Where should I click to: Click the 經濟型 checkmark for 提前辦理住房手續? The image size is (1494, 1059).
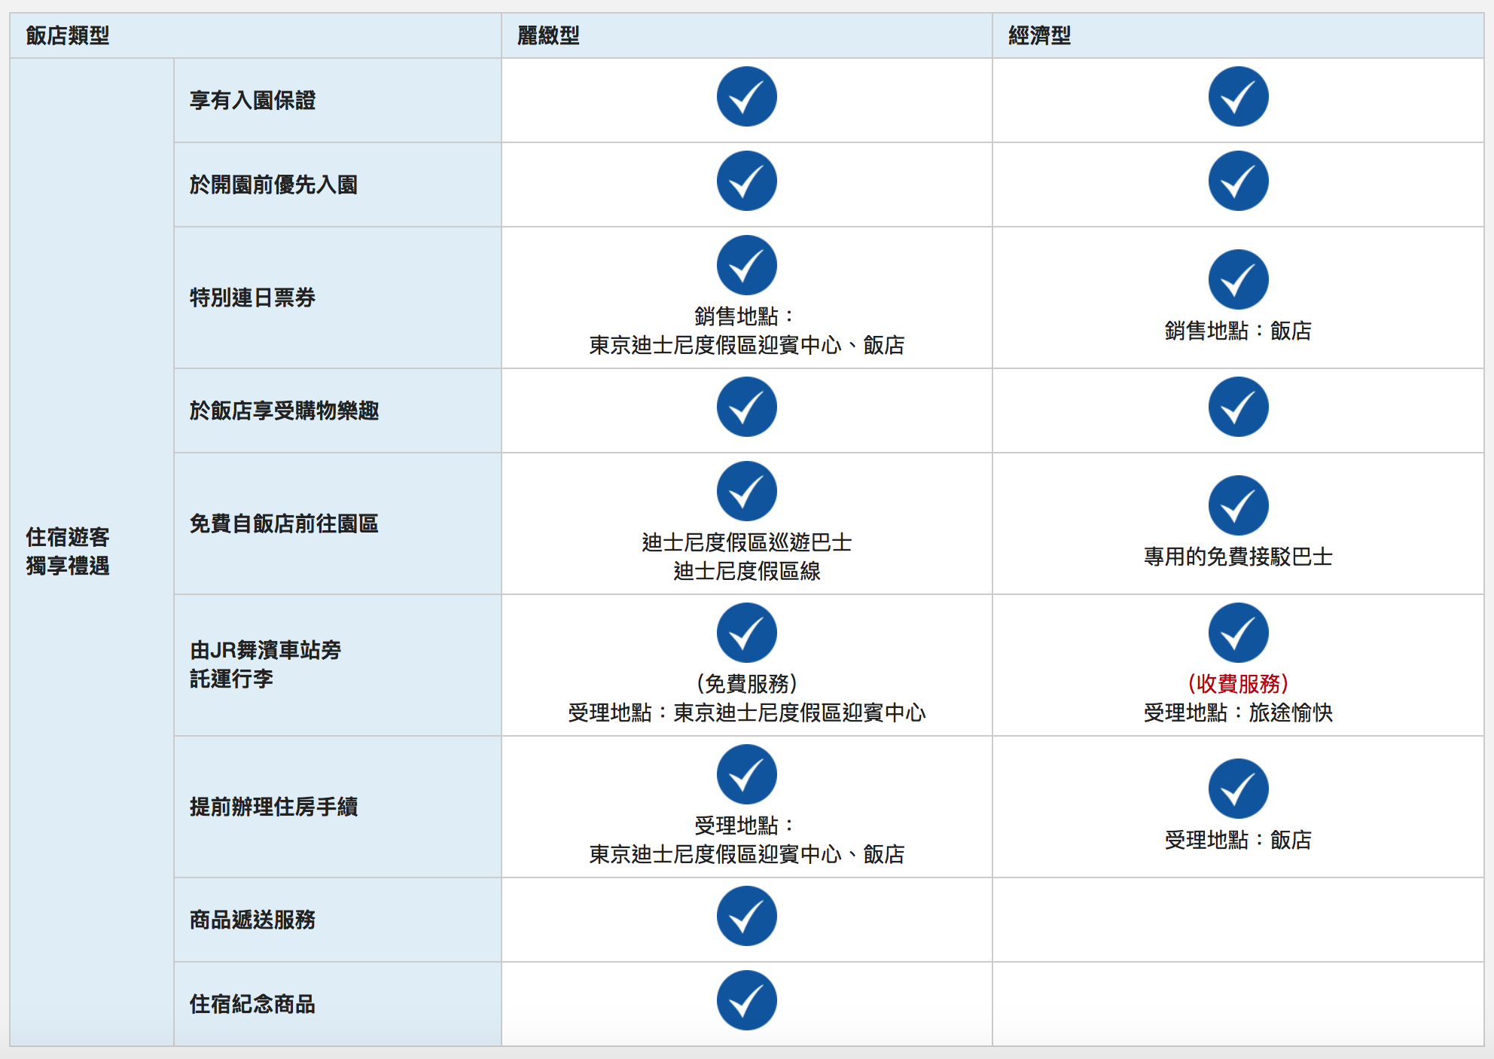1238,789
